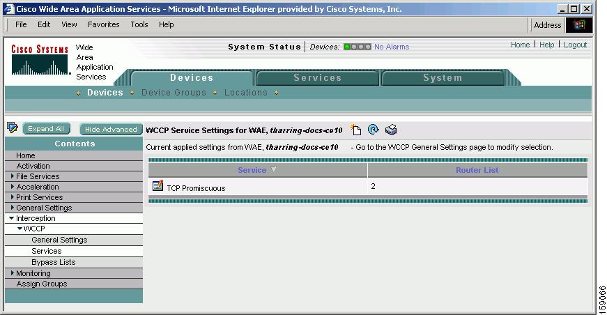Expand the General Settings tree node
This screenshot has width=607, height=315.
click(x=13, y=208)
